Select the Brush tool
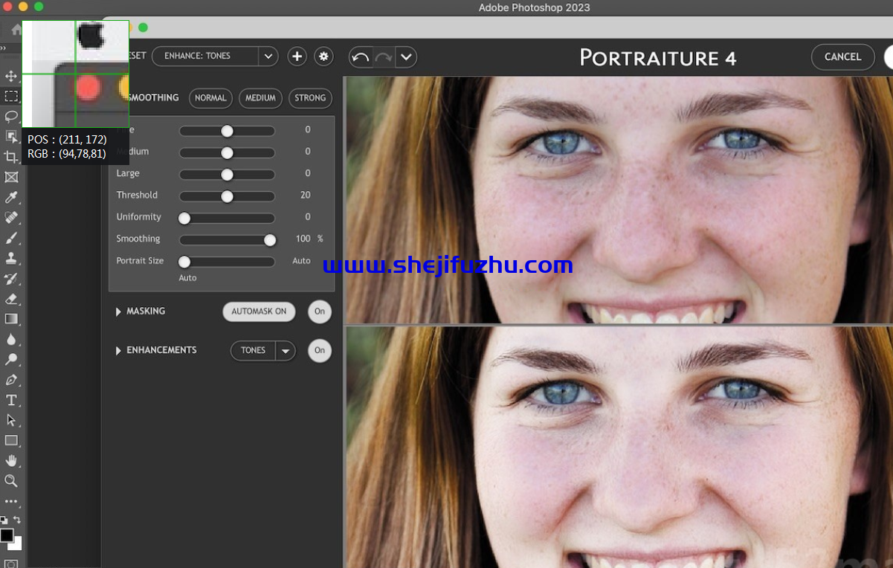This screenshot has width=893, height=568. (x=11, y=238)
